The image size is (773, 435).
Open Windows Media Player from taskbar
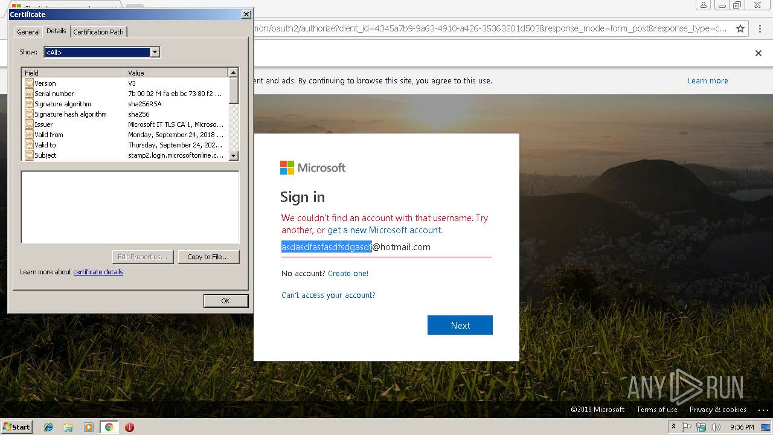pos(89,427)
